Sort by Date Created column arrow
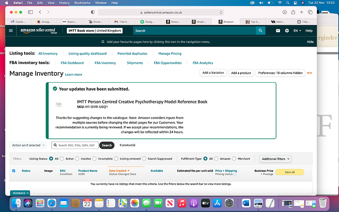 pyautogui.click(x=129, y=171)
